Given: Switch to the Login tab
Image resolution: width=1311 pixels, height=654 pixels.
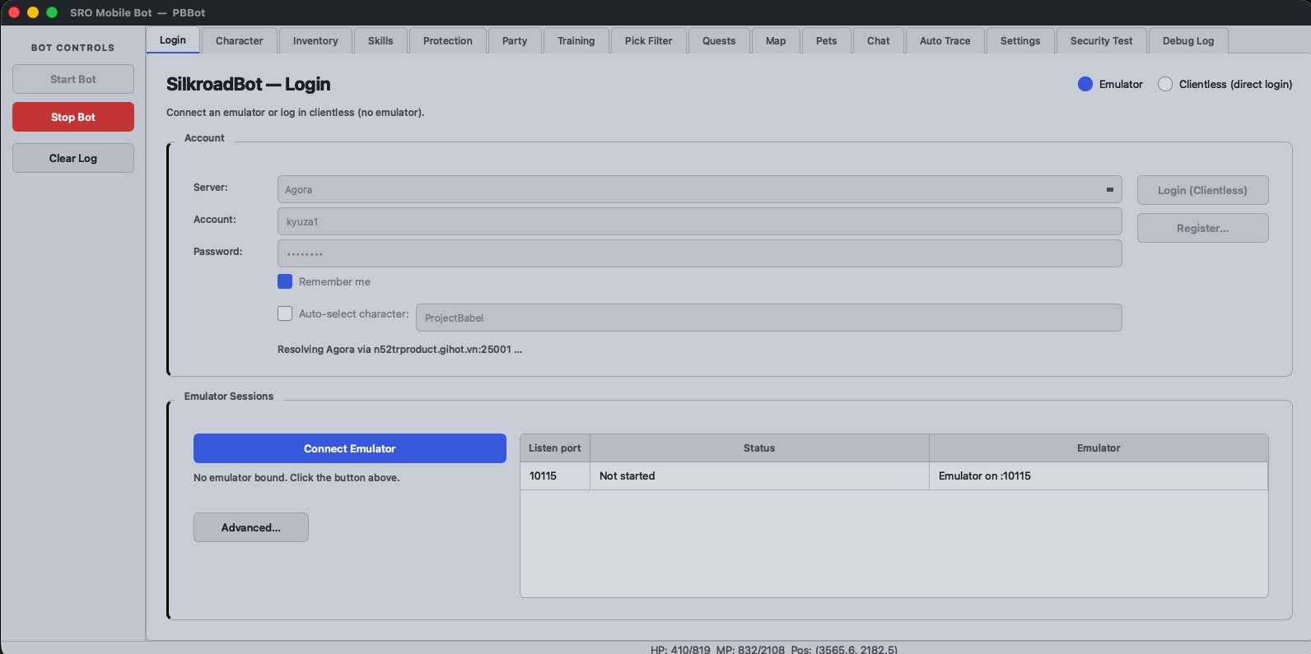Looking at the screenshot, I should pyautogui.click(x=173, y=40).
